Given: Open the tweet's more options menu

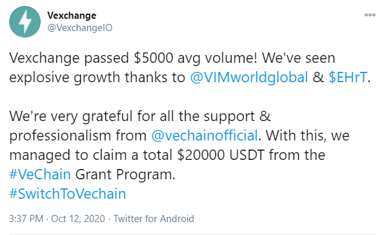Looking at the screenshot, I should coord(370,15).
